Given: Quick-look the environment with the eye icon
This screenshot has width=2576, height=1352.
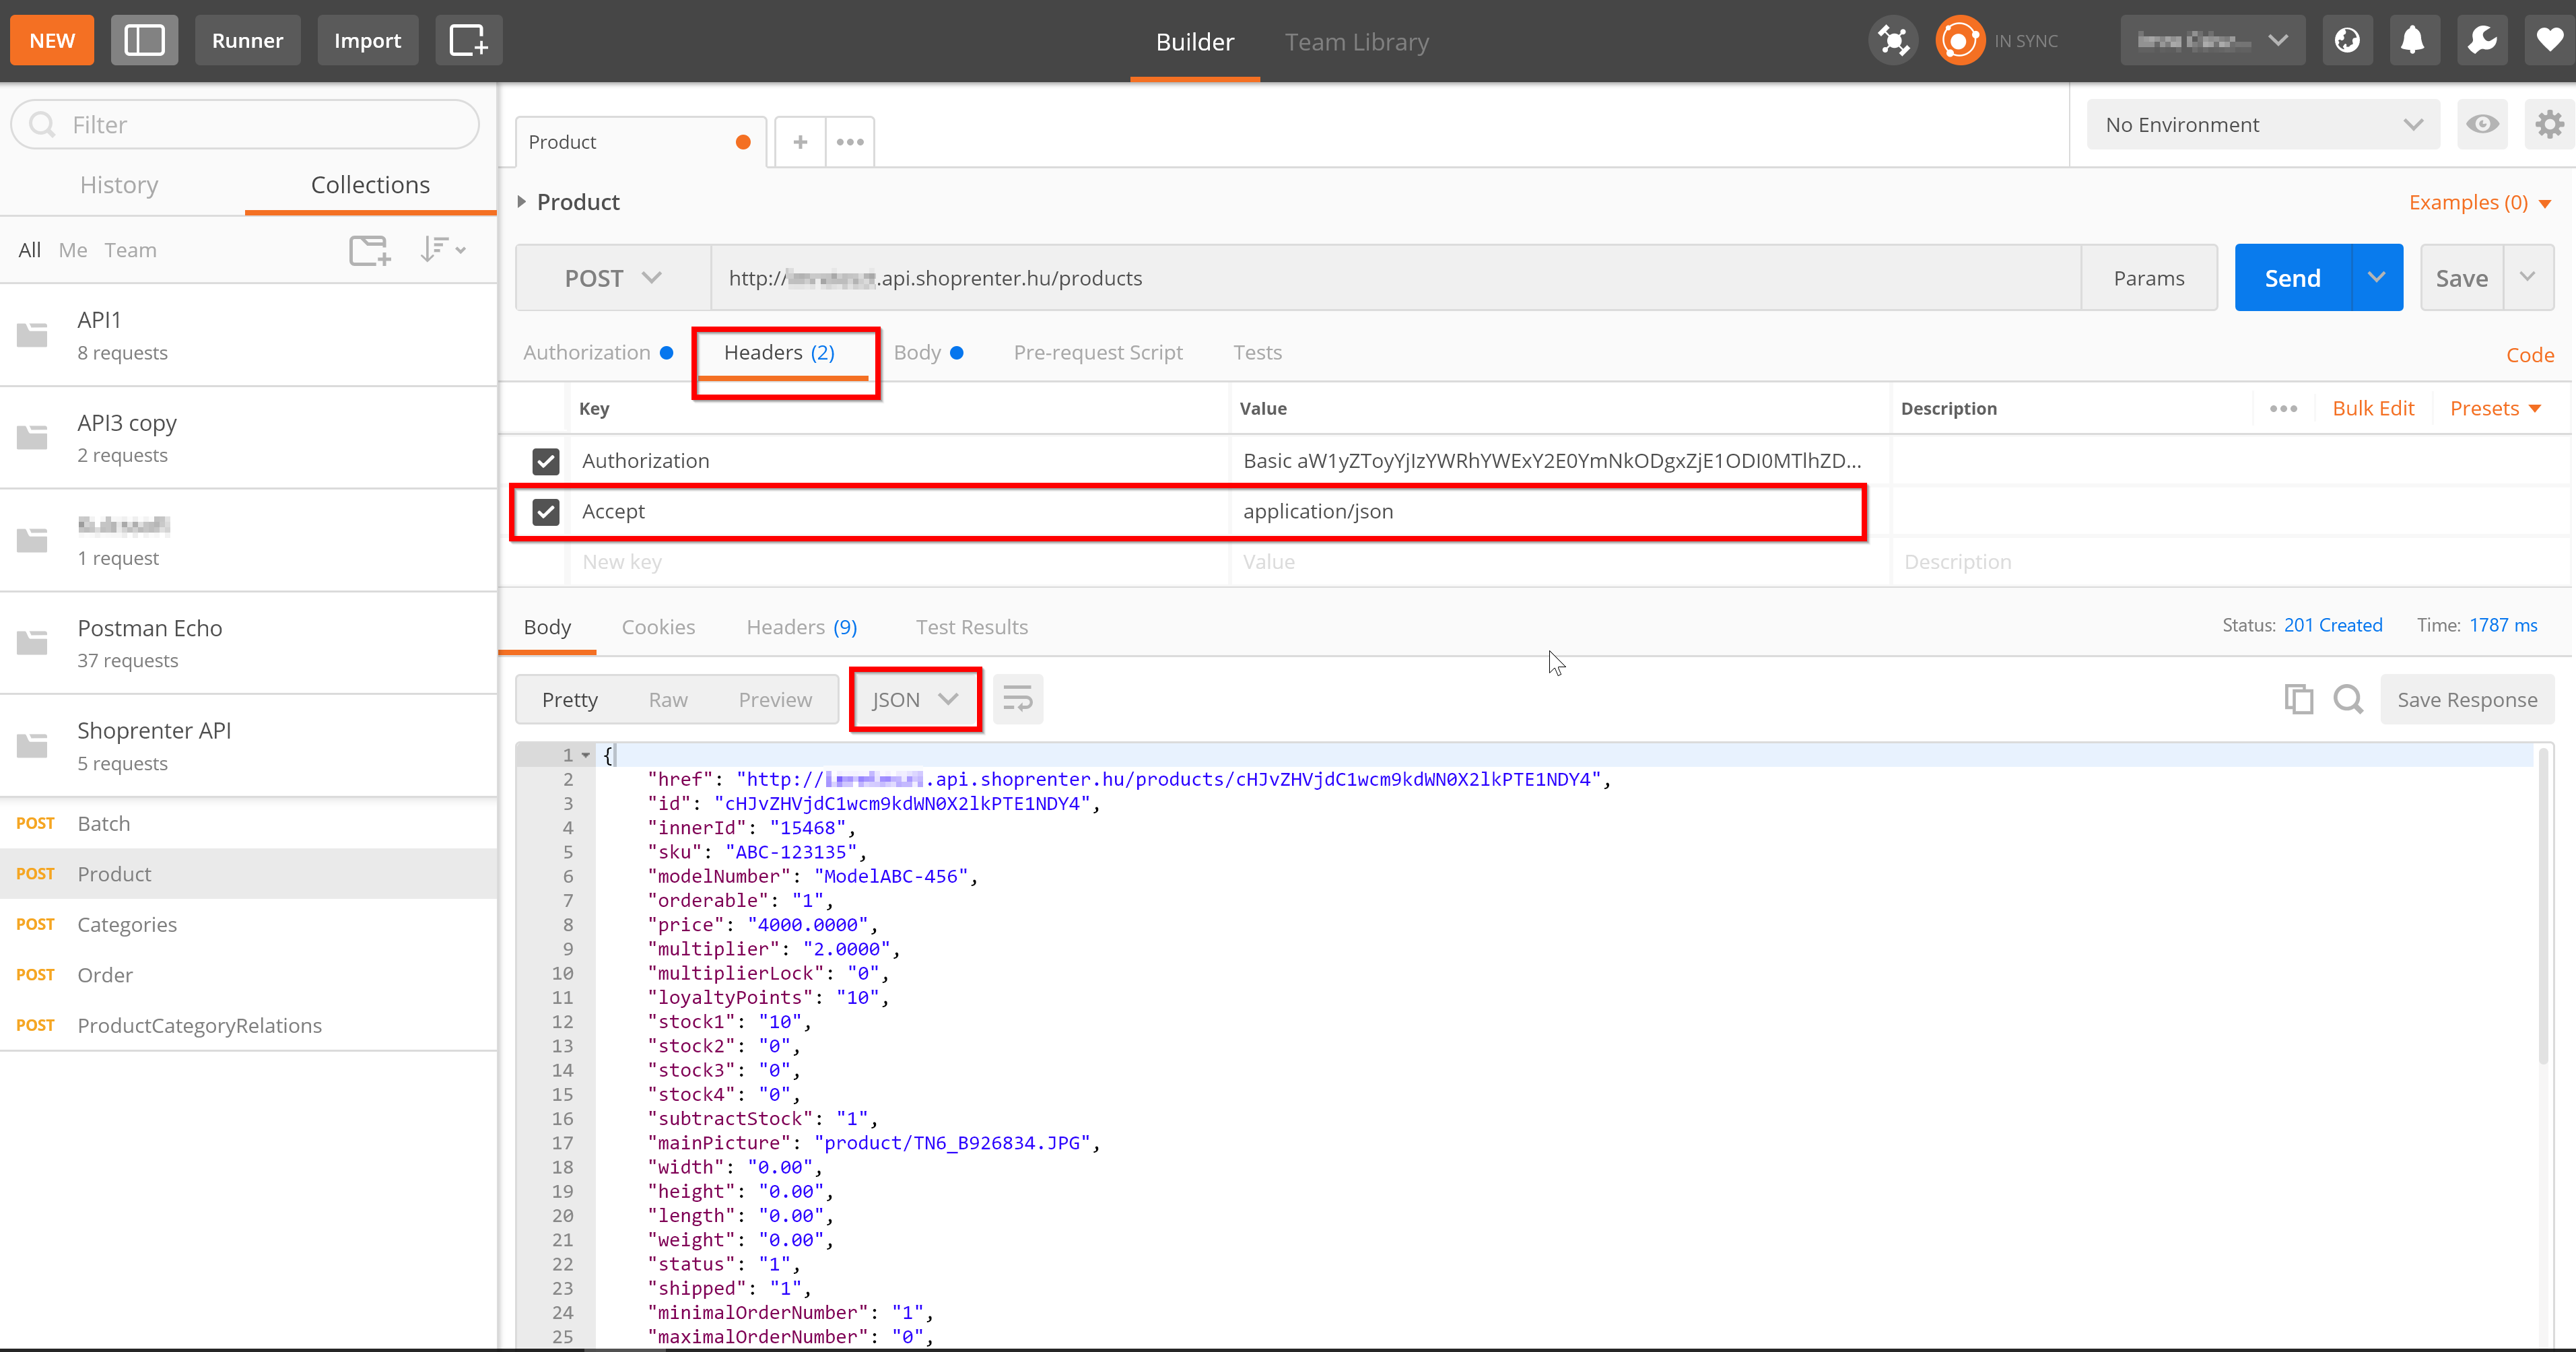Looking at the screenshot, I should [2483, 124].
